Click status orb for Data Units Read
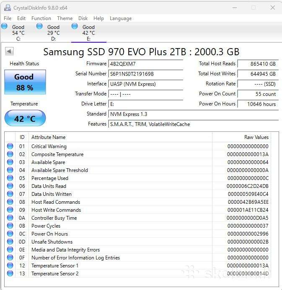 [x=10, y=186]
